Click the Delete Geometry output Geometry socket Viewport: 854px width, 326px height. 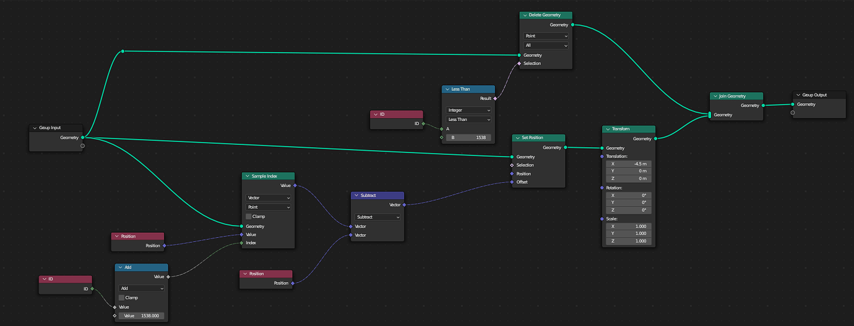click(x=572, y=25)
